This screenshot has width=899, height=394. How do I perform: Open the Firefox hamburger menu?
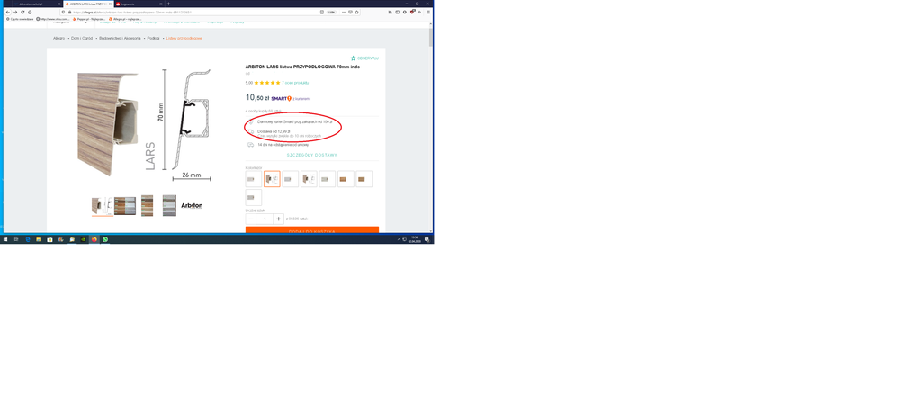[428, 12]
